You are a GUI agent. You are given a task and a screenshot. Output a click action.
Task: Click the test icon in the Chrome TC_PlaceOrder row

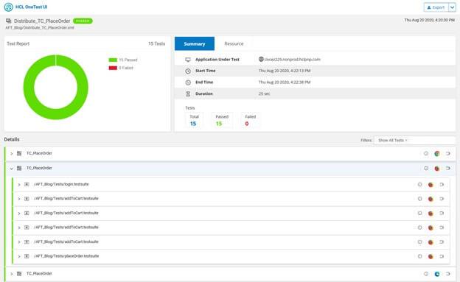tap(19, 153)
